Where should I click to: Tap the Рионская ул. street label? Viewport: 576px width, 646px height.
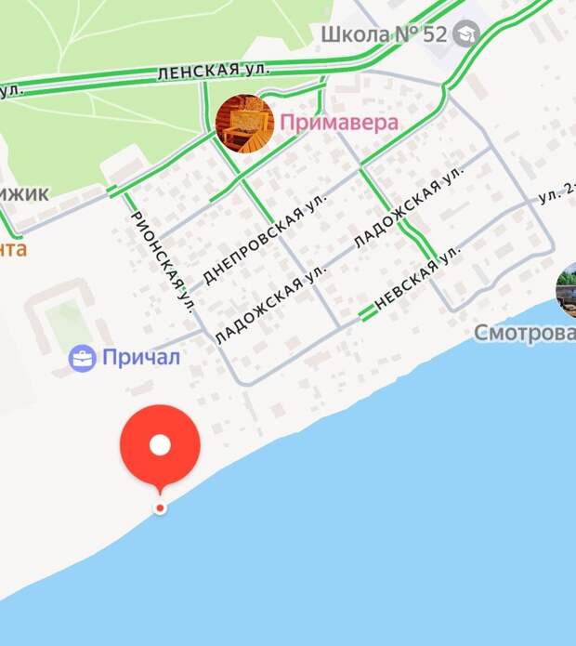click(x=163, y=262)
